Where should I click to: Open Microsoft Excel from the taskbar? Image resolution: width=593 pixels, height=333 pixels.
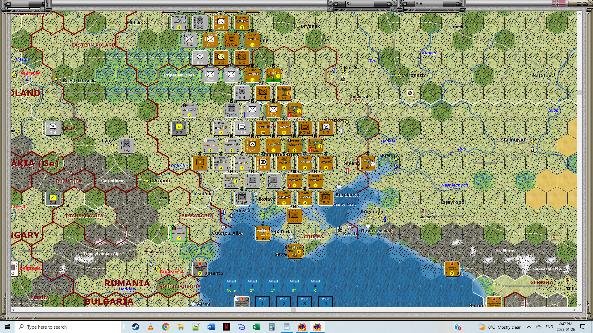click(x=257, y=327)
